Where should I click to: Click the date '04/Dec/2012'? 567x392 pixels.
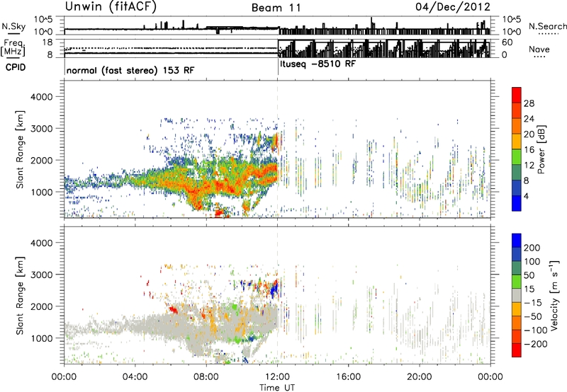click(453, 7)
